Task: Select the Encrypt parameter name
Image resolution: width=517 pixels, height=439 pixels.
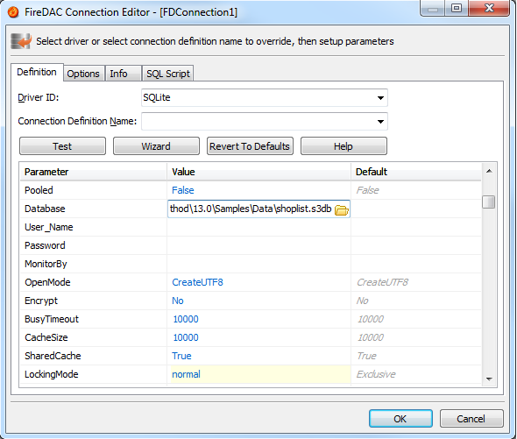Action: click(x=41, y=301)
